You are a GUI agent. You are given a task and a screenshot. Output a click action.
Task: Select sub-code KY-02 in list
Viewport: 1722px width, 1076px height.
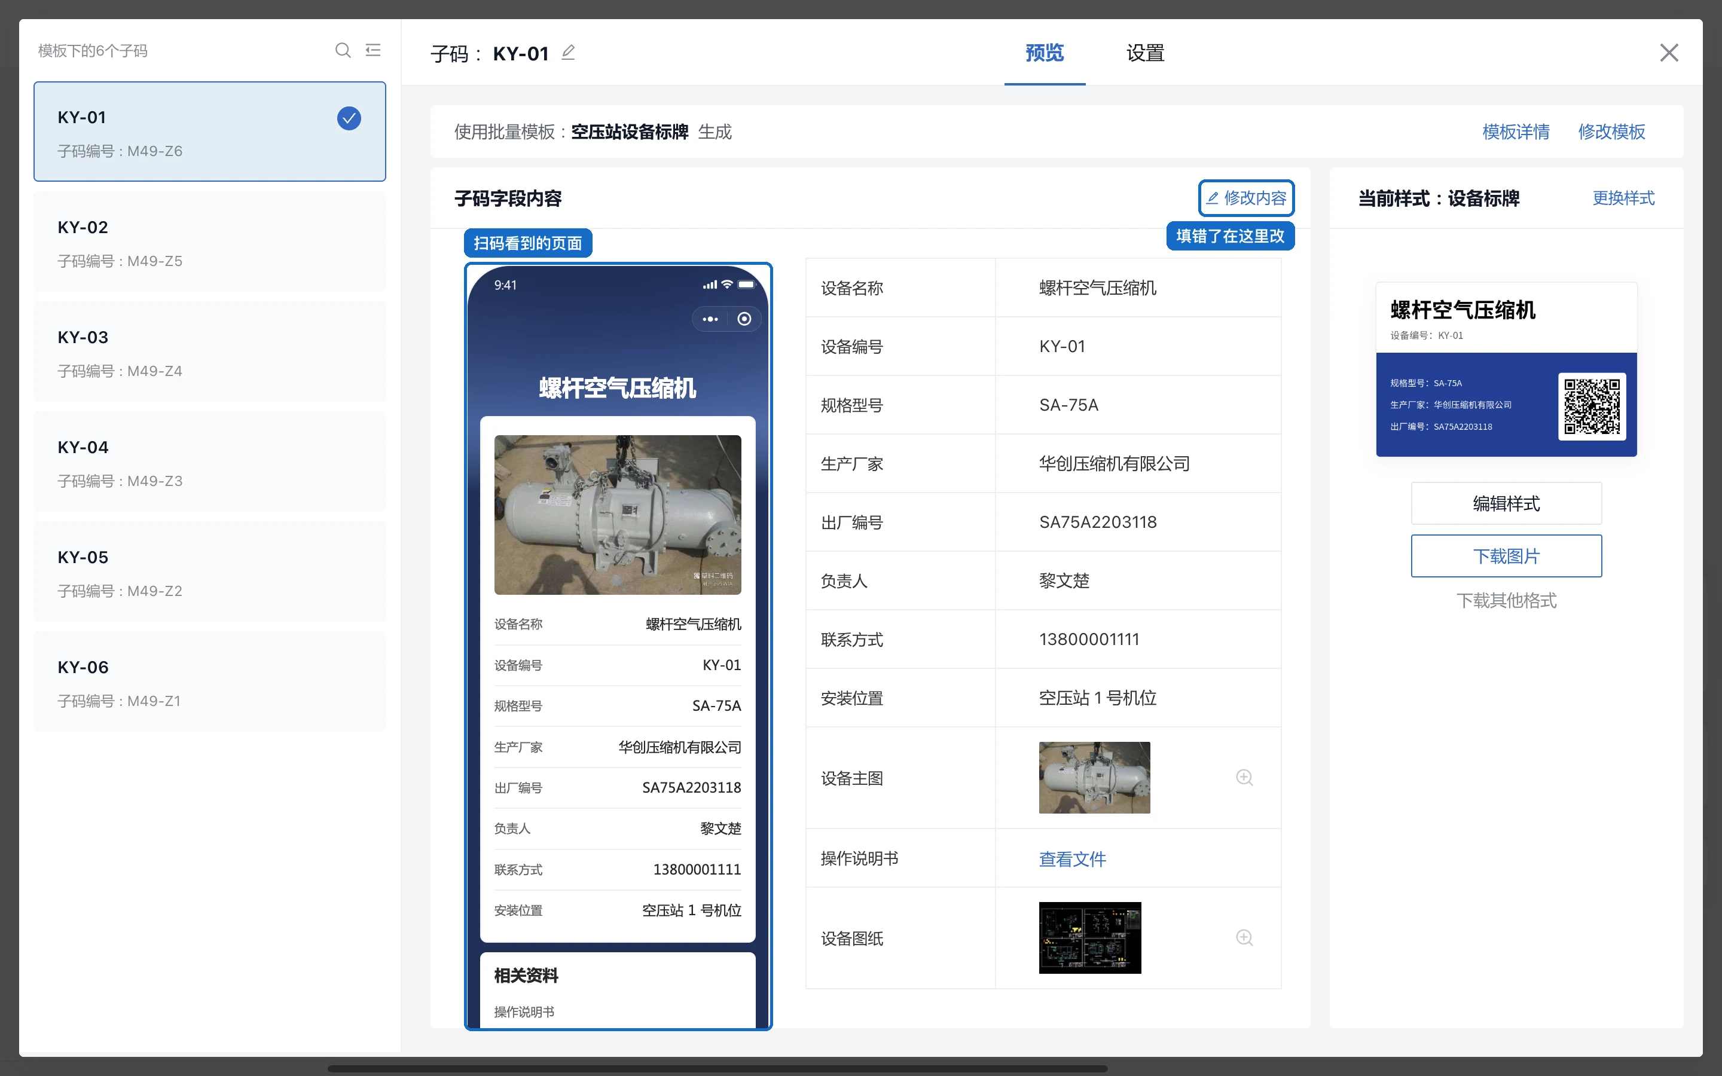pyautogui.click(x=210, y=242)
